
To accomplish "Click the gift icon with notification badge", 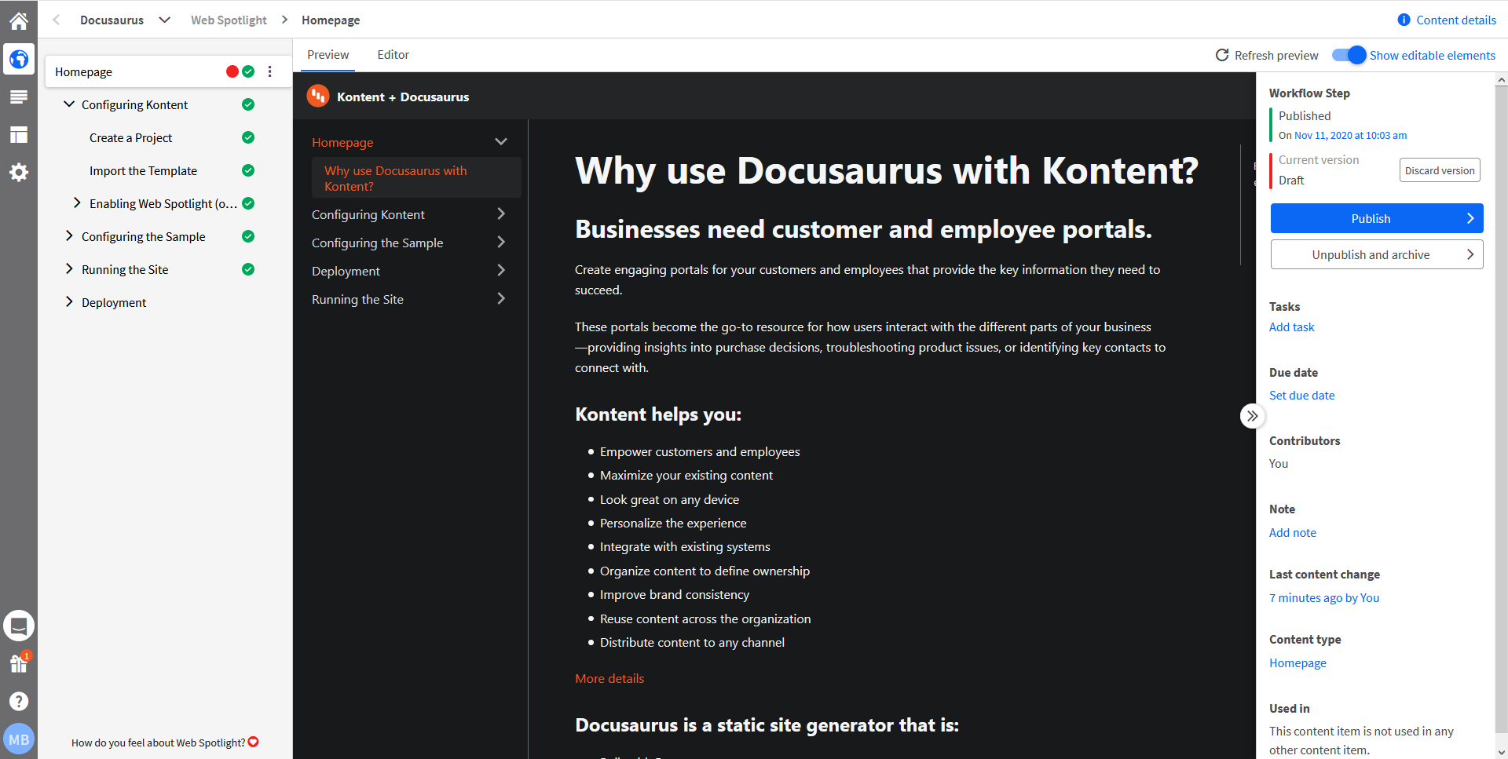I will 19,664.
